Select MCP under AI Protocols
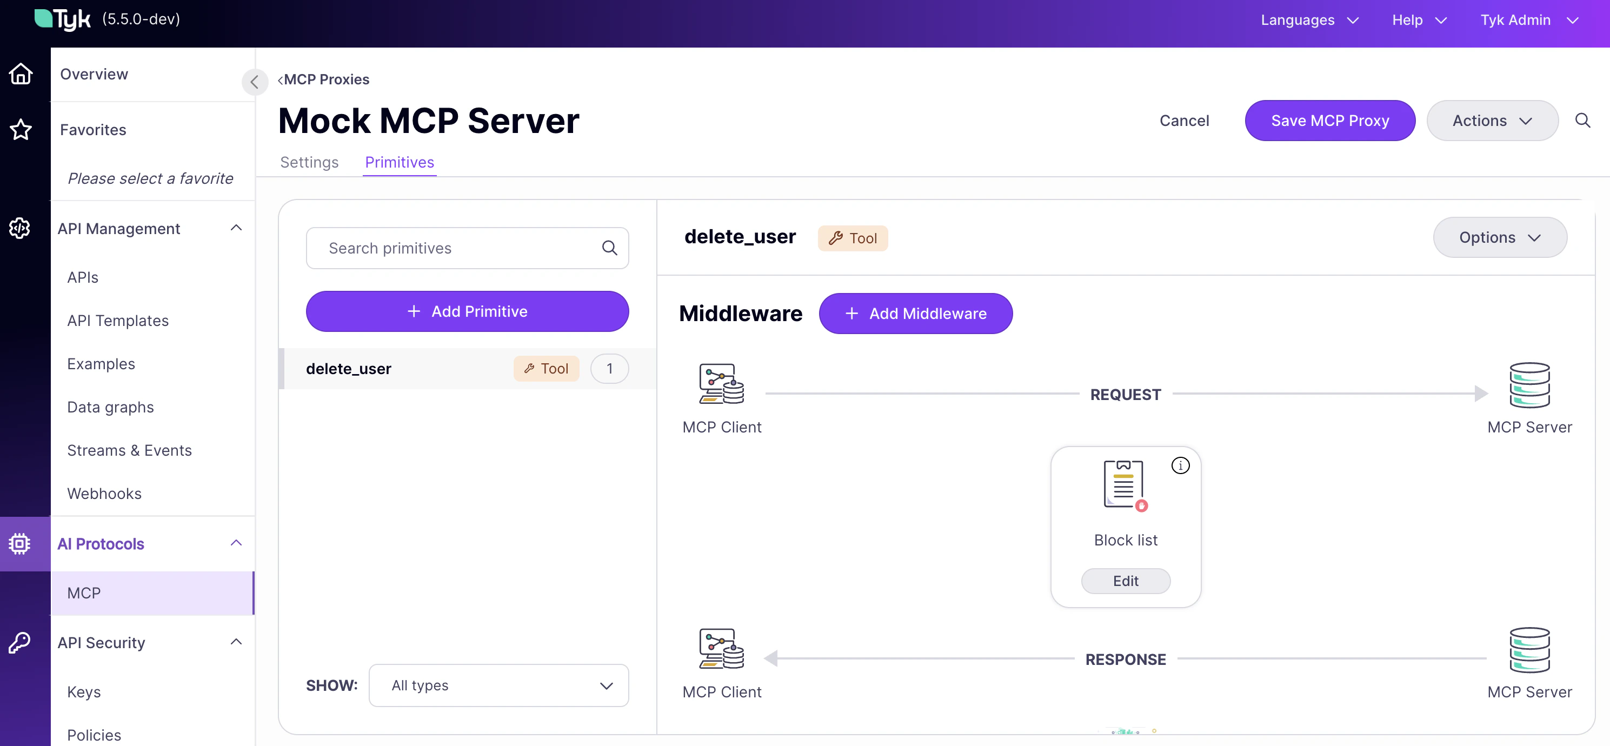Screen dimensions: 1610x746 (x=152, y=593)
